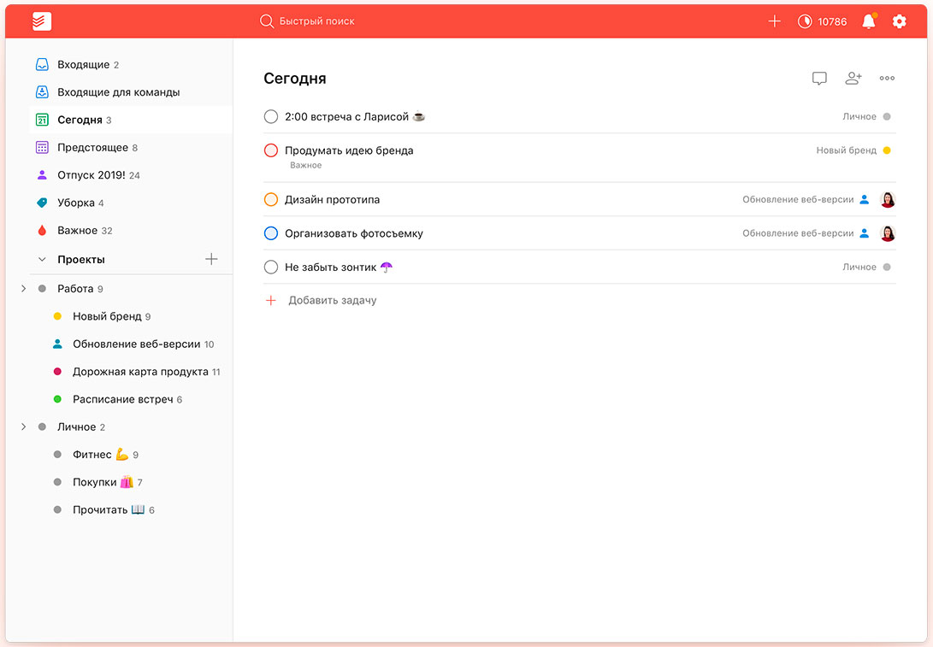Open Входящие in the sidebar

(x=83, y=65)
